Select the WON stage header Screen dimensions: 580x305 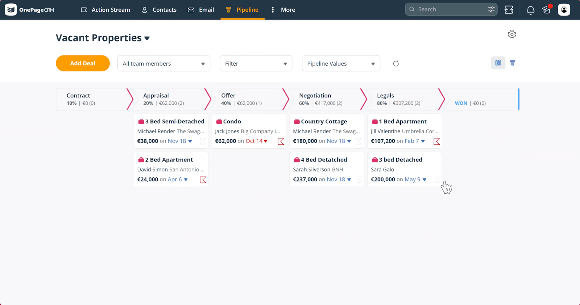(x=482, y=99)
